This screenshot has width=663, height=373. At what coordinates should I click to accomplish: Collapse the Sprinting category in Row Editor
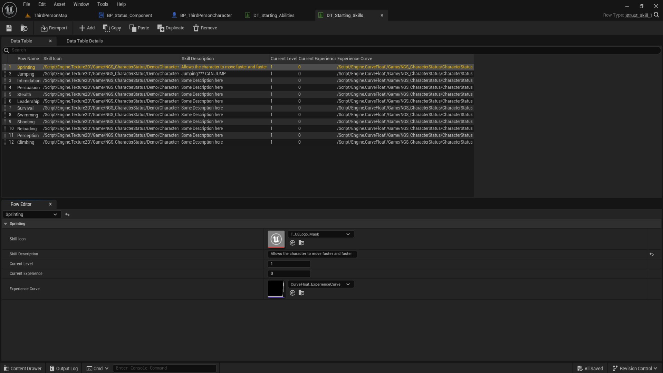point(6,223)
